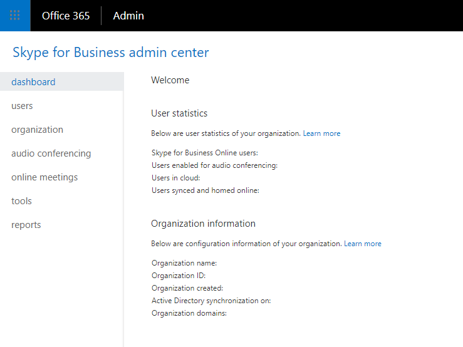Click Learn more under User statistics
This screenshot has width=463, height=347.
pos(321,133)
